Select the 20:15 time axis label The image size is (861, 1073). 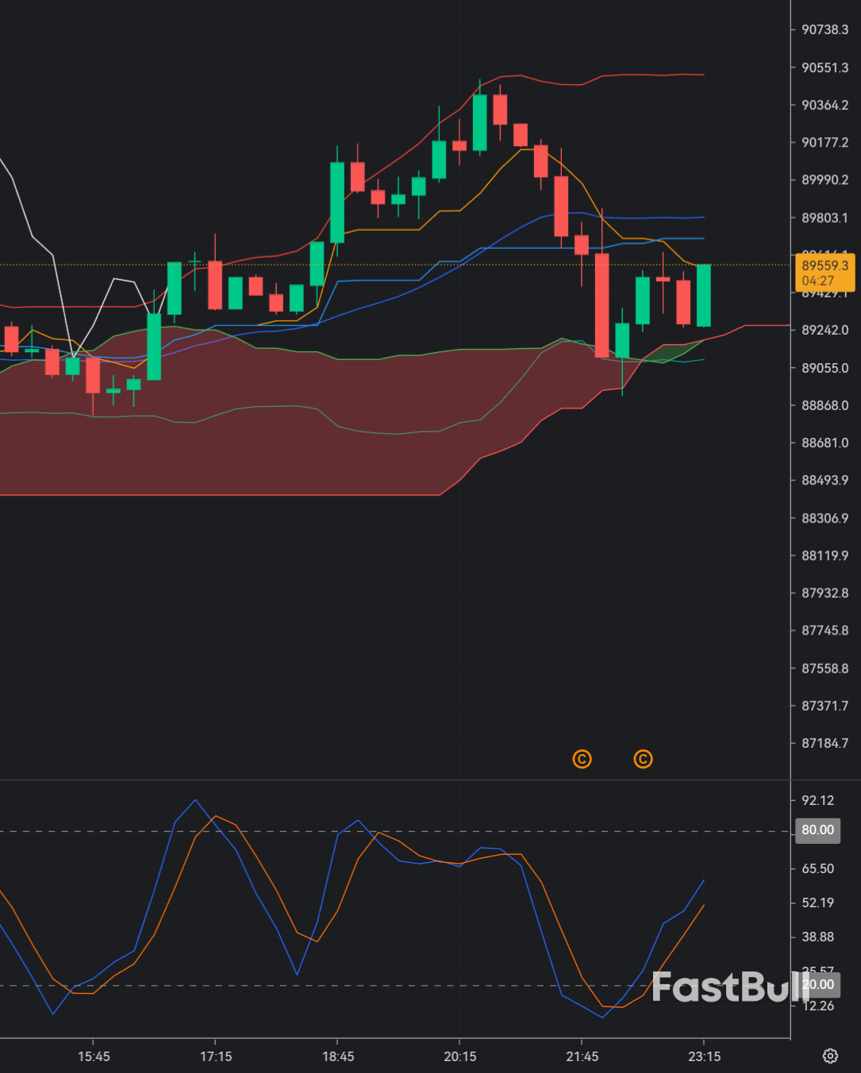460,1056
